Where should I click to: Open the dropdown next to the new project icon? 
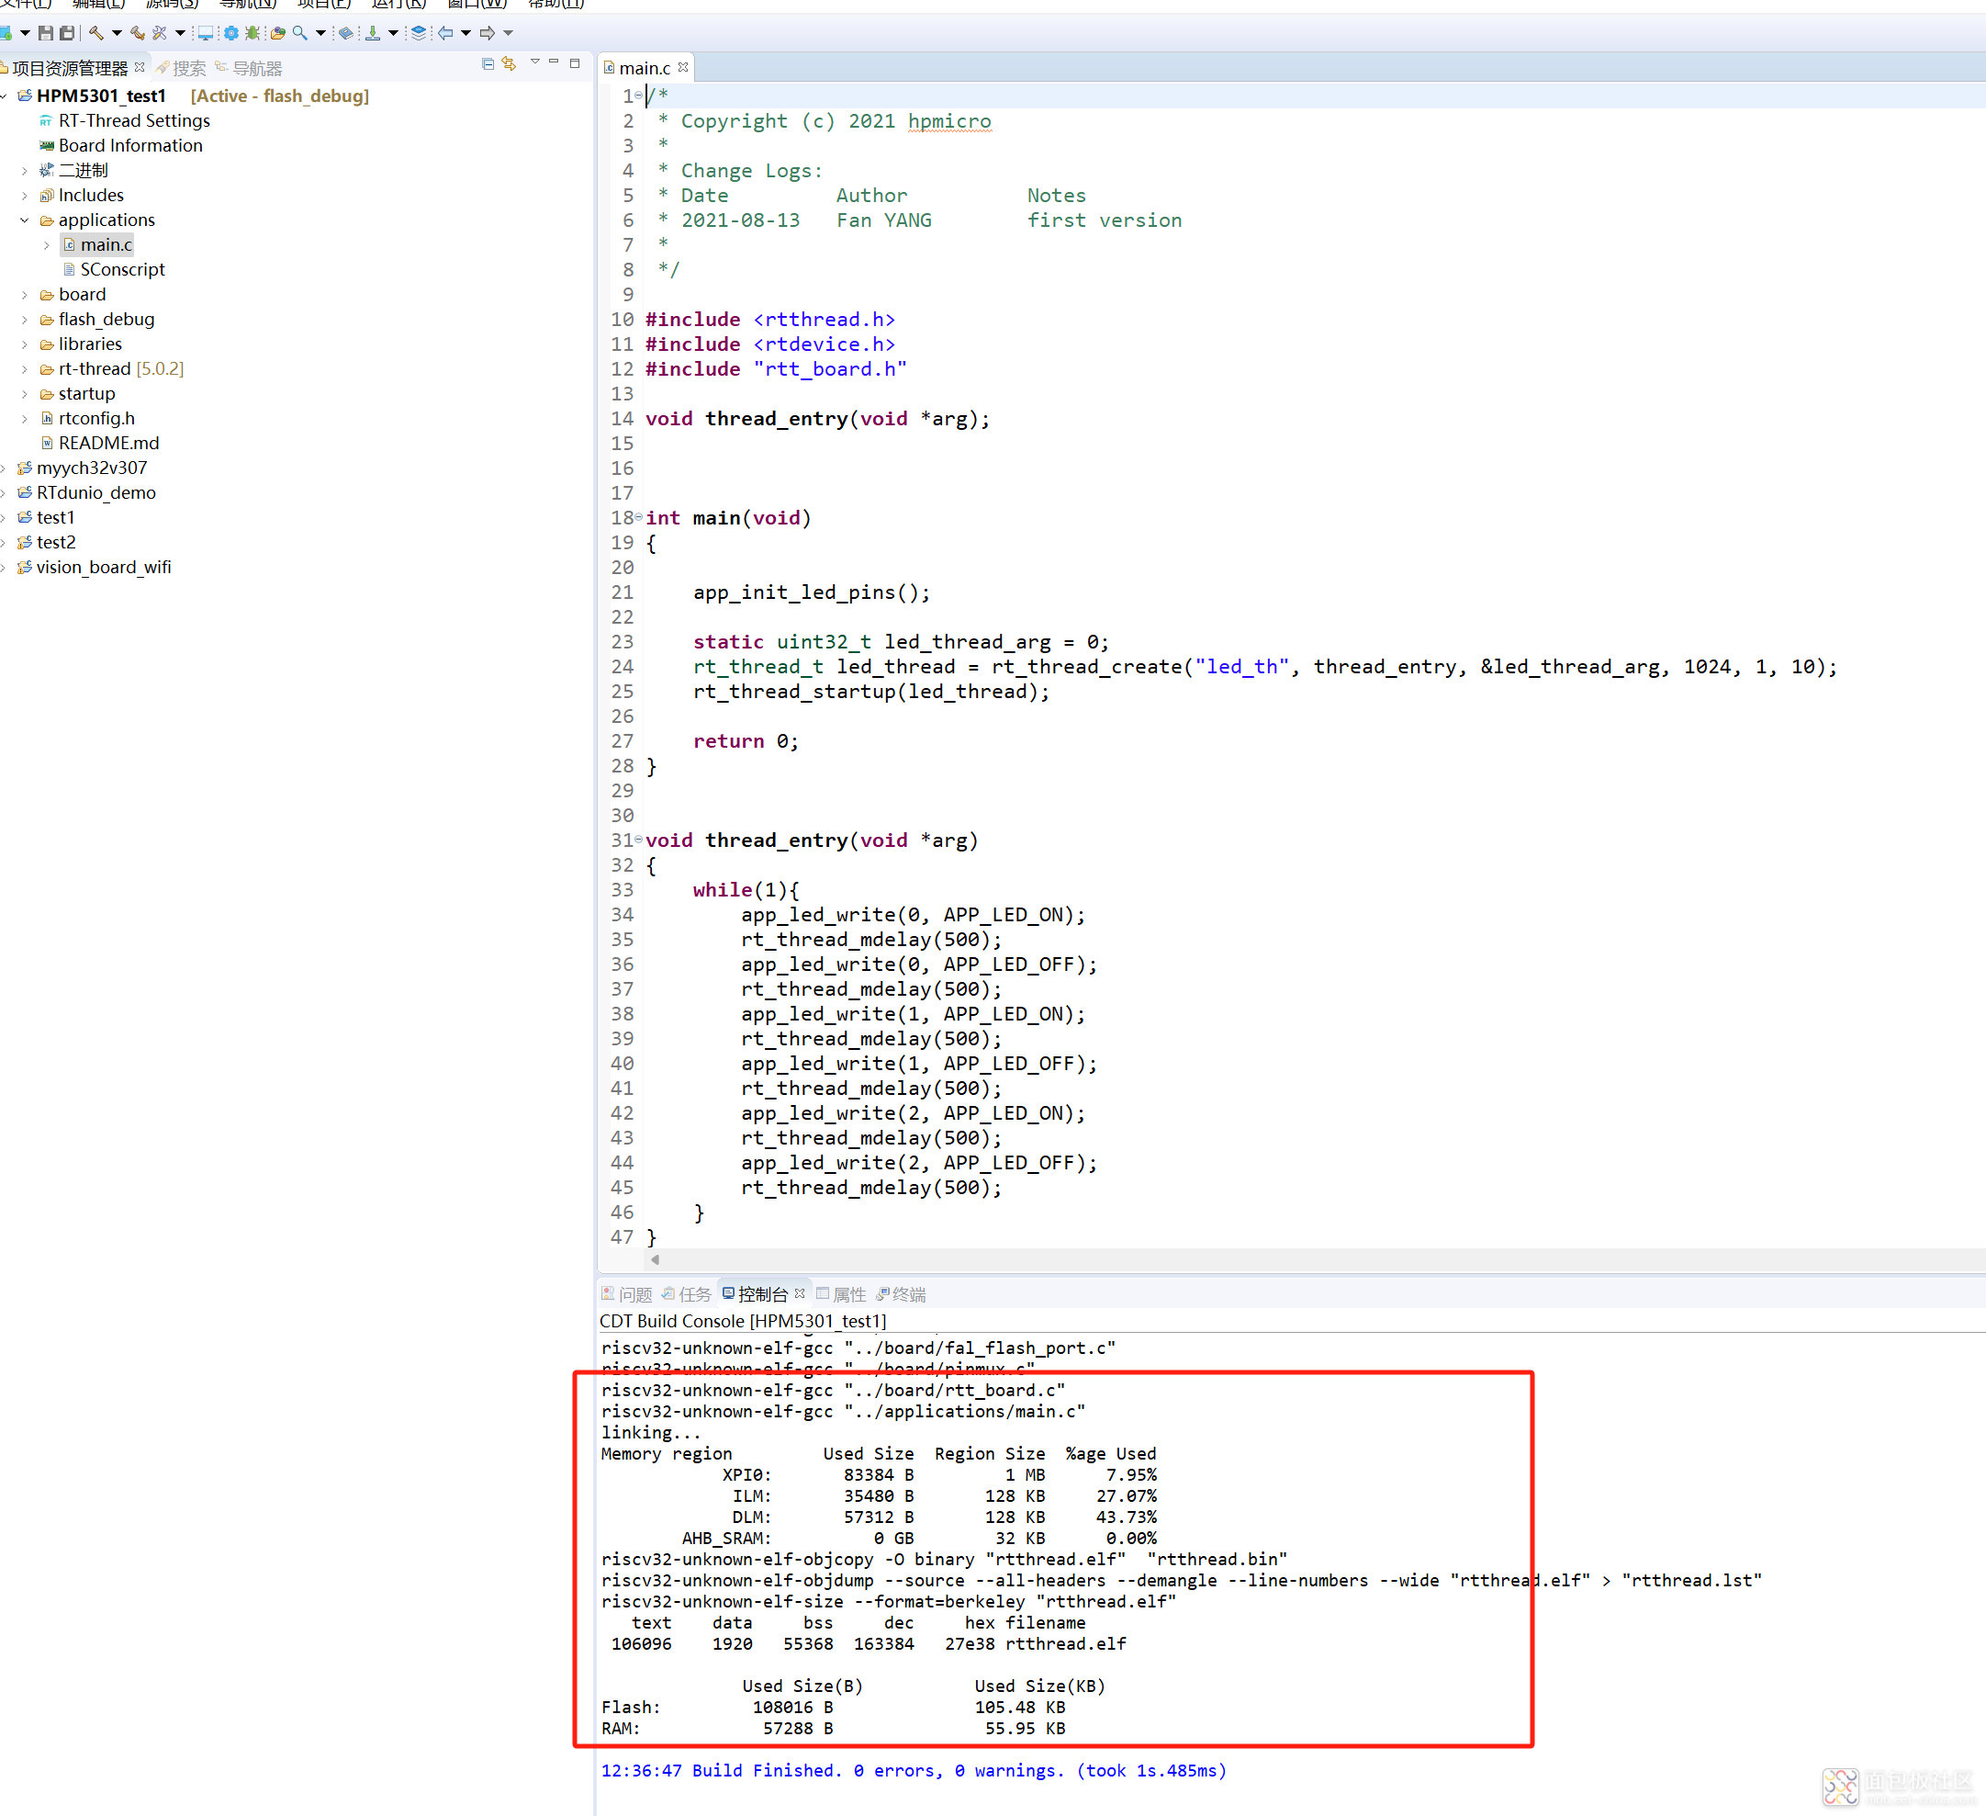(26, 33)
